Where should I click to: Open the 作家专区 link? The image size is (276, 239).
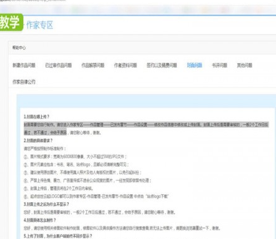pyautogui.click(x=39, y=25)
